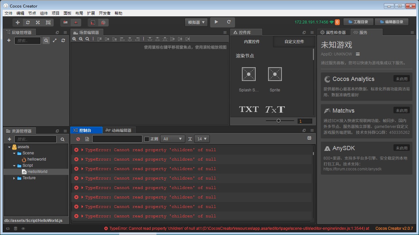Select the Move transform tool
This screenshot has height=235, width=419.
click(x=18, y=22)
